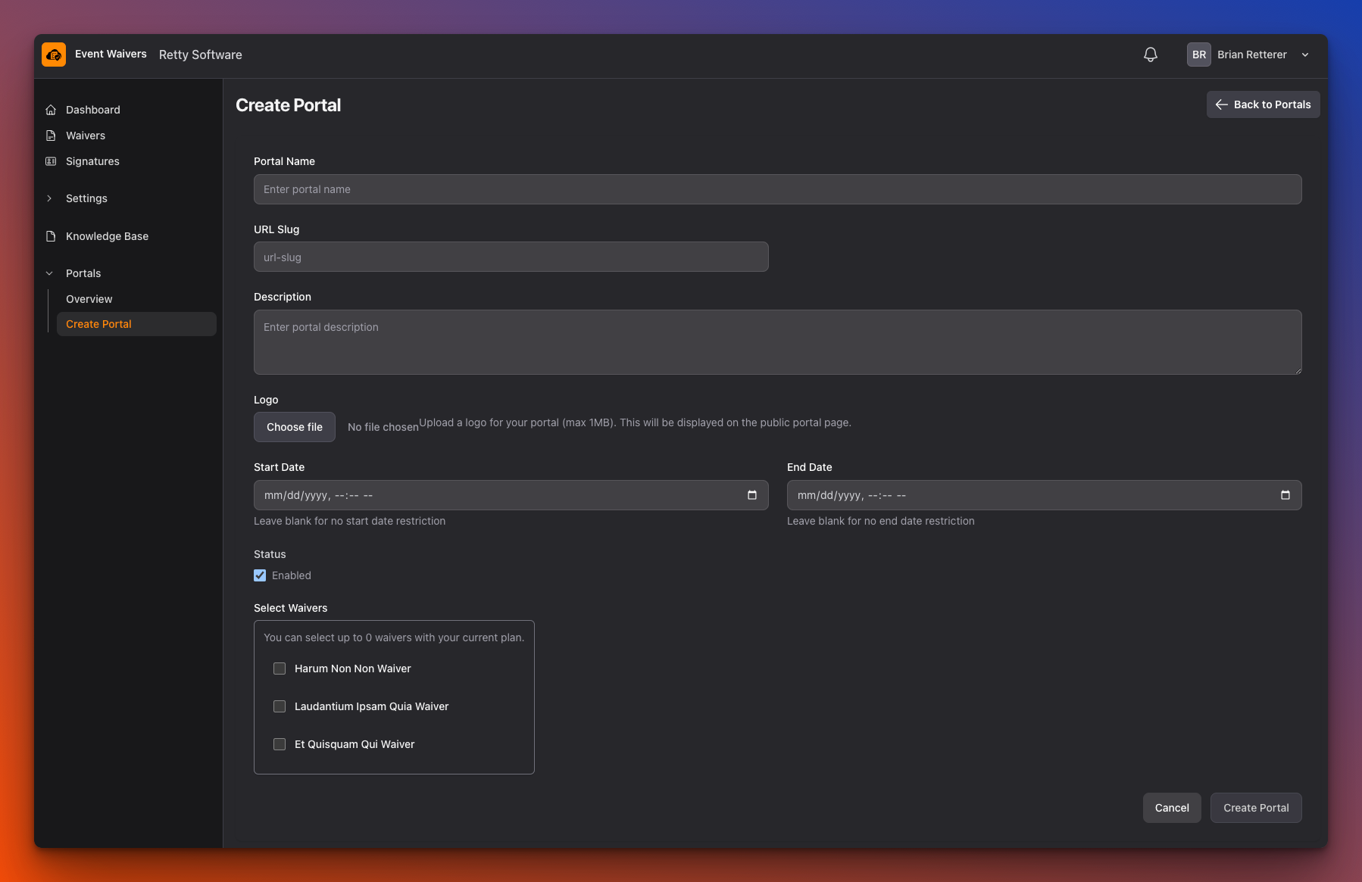1362x882 pixels.
Task: Click the Signatures icon in sidebar
Action: point(51,161)
